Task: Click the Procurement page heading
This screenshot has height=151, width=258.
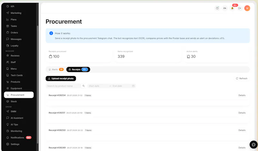Action: 64,22
